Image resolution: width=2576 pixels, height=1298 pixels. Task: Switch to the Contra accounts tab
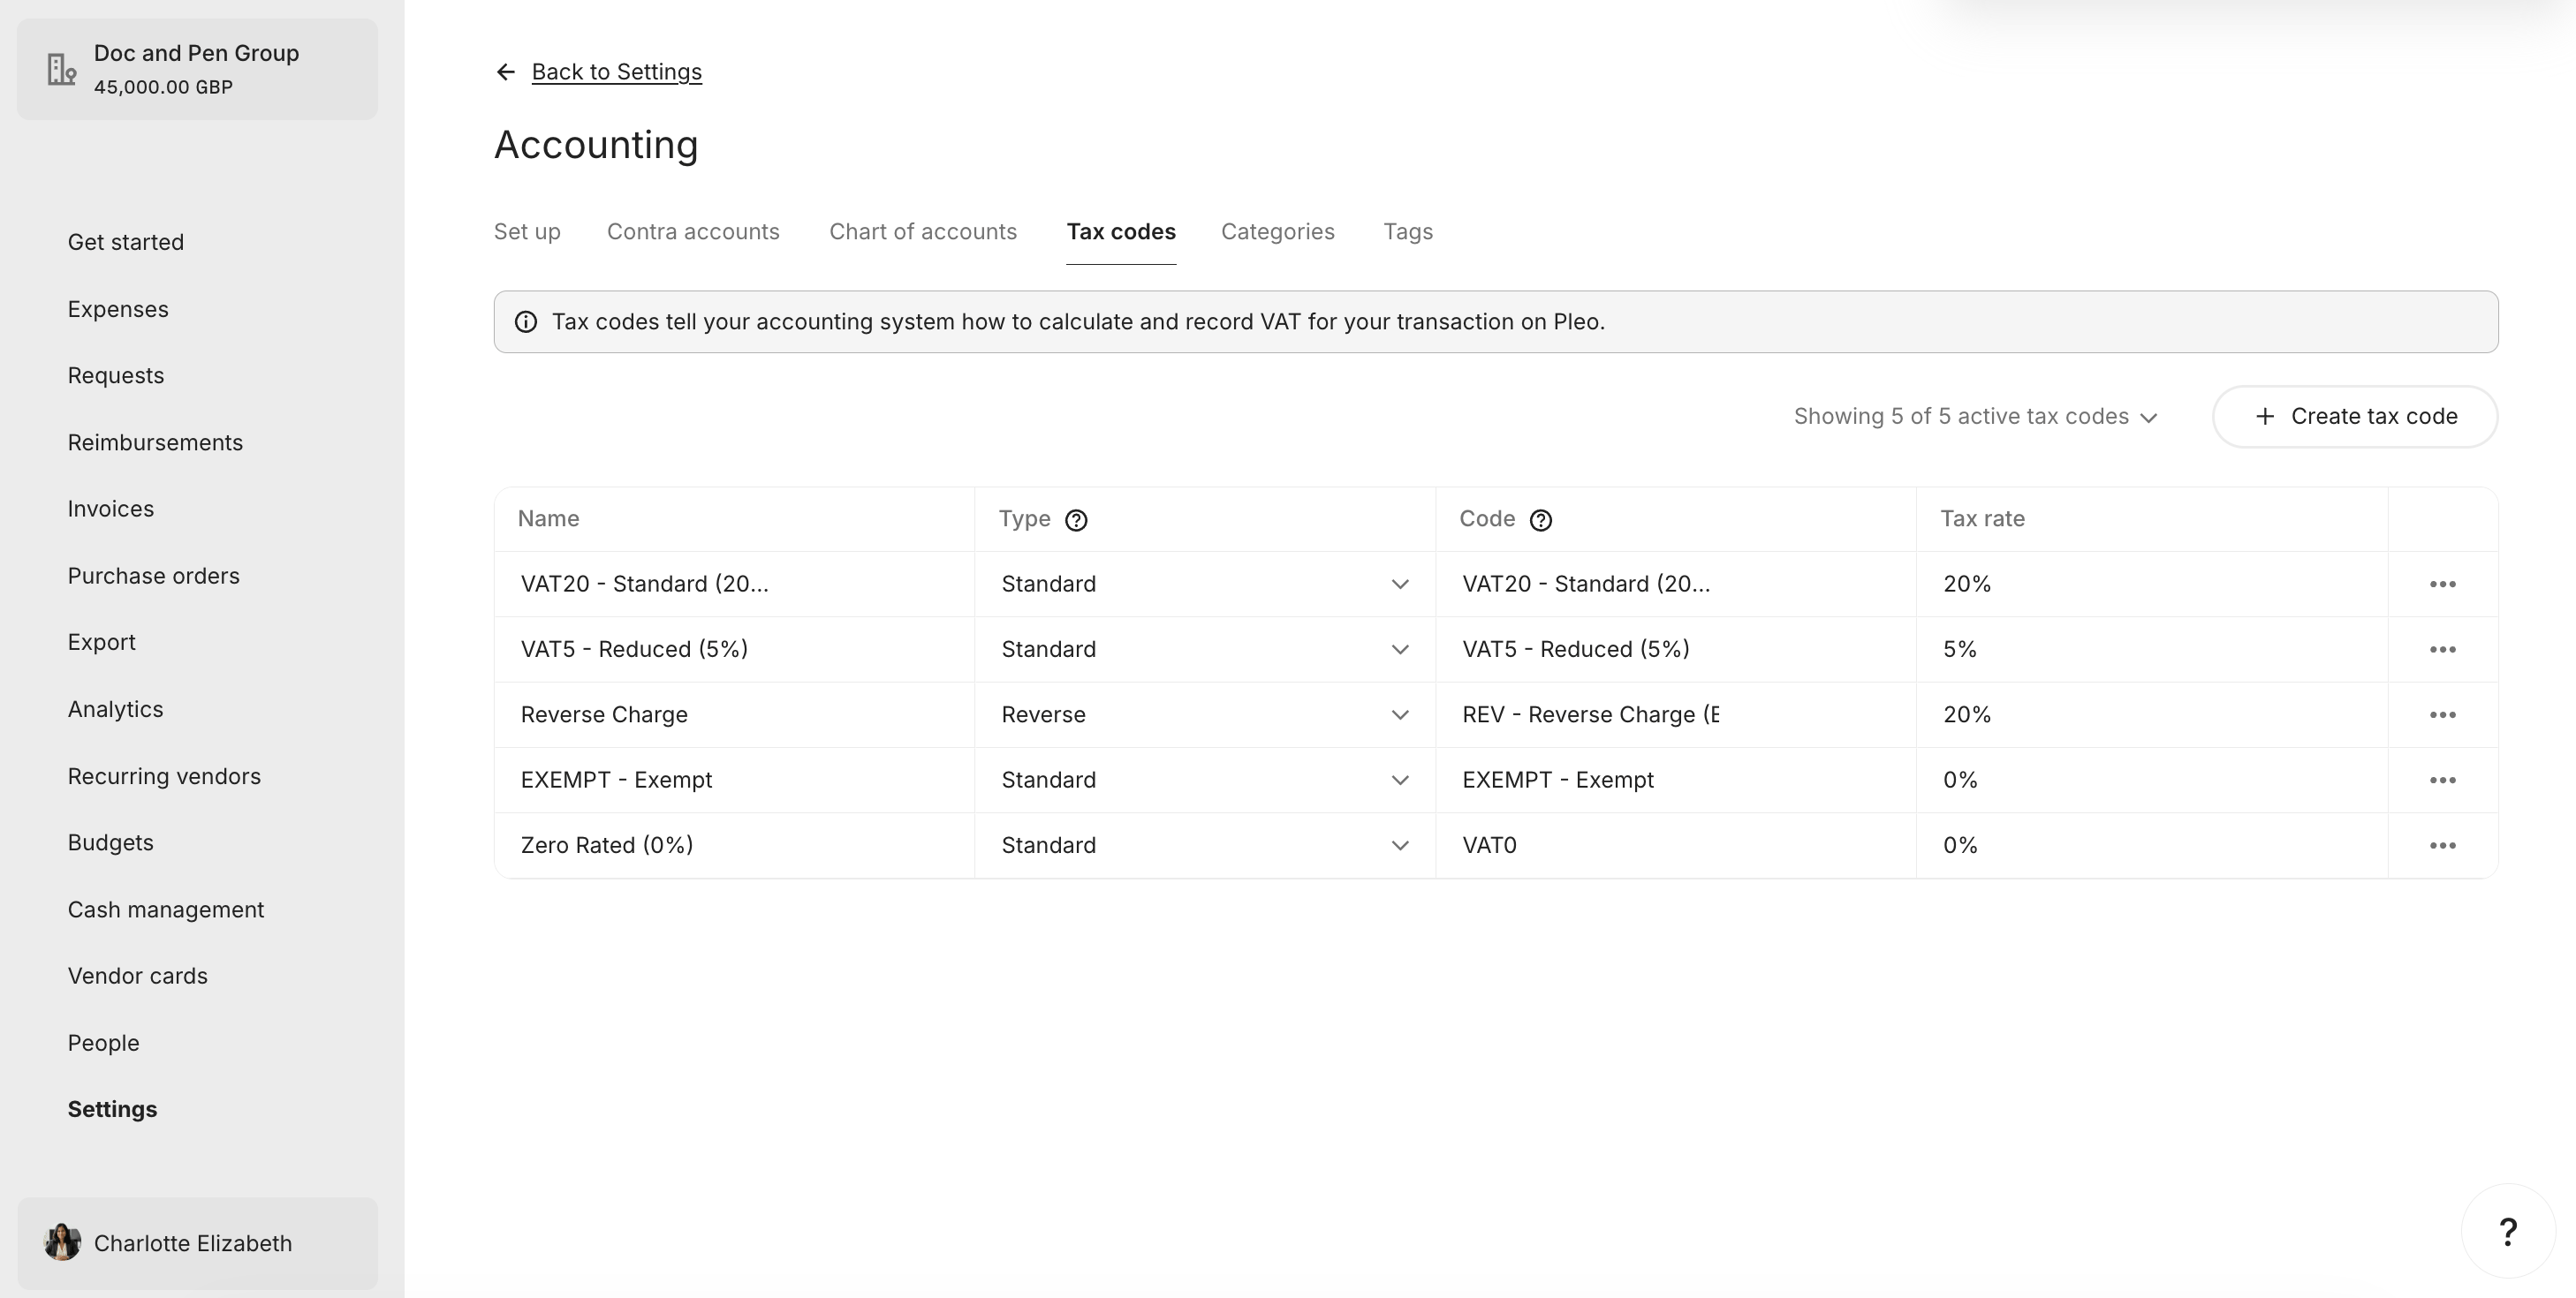693,232
